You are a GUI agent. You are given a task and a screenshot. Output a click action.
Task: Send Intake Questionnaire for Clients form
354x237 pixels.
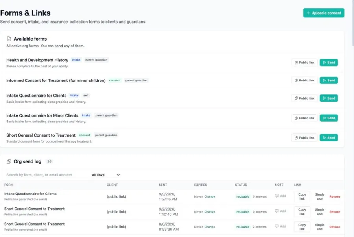click(x=329, y=98)
